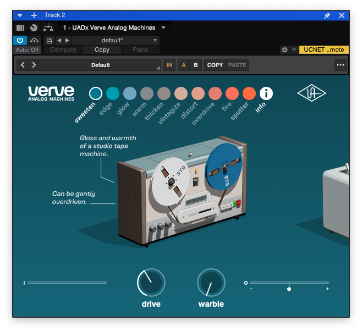Click the Universal Audio diamond logo
The height and width of the screenshot is (332, 362).
click(312, 93)
